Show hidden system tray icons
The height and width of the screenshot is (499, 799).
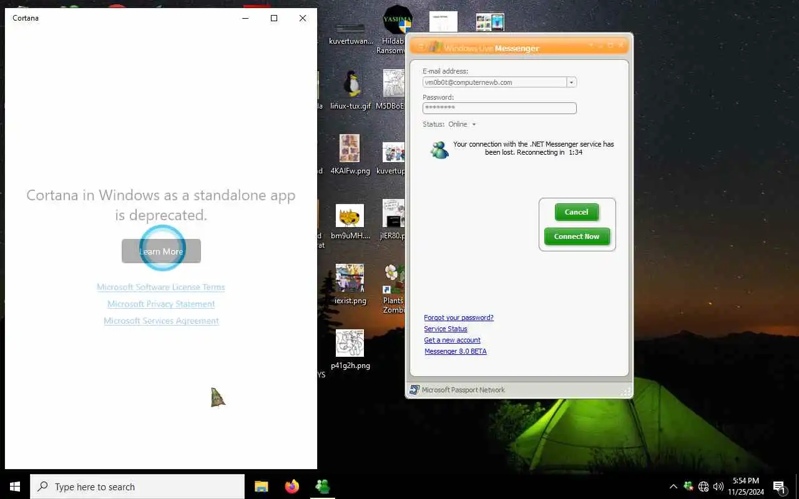[673, 487]
